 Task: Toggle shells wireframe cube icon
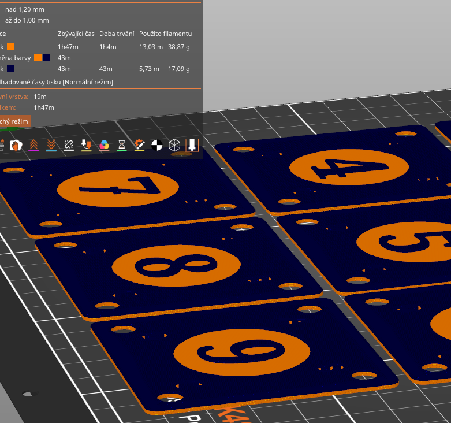pyautogui.click(x=174, y=145)
